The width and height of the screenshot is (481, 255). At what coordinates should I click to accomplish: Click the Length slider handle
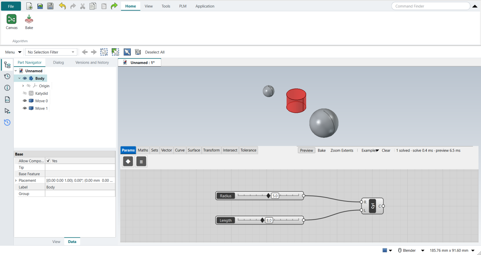pos(262,220)
